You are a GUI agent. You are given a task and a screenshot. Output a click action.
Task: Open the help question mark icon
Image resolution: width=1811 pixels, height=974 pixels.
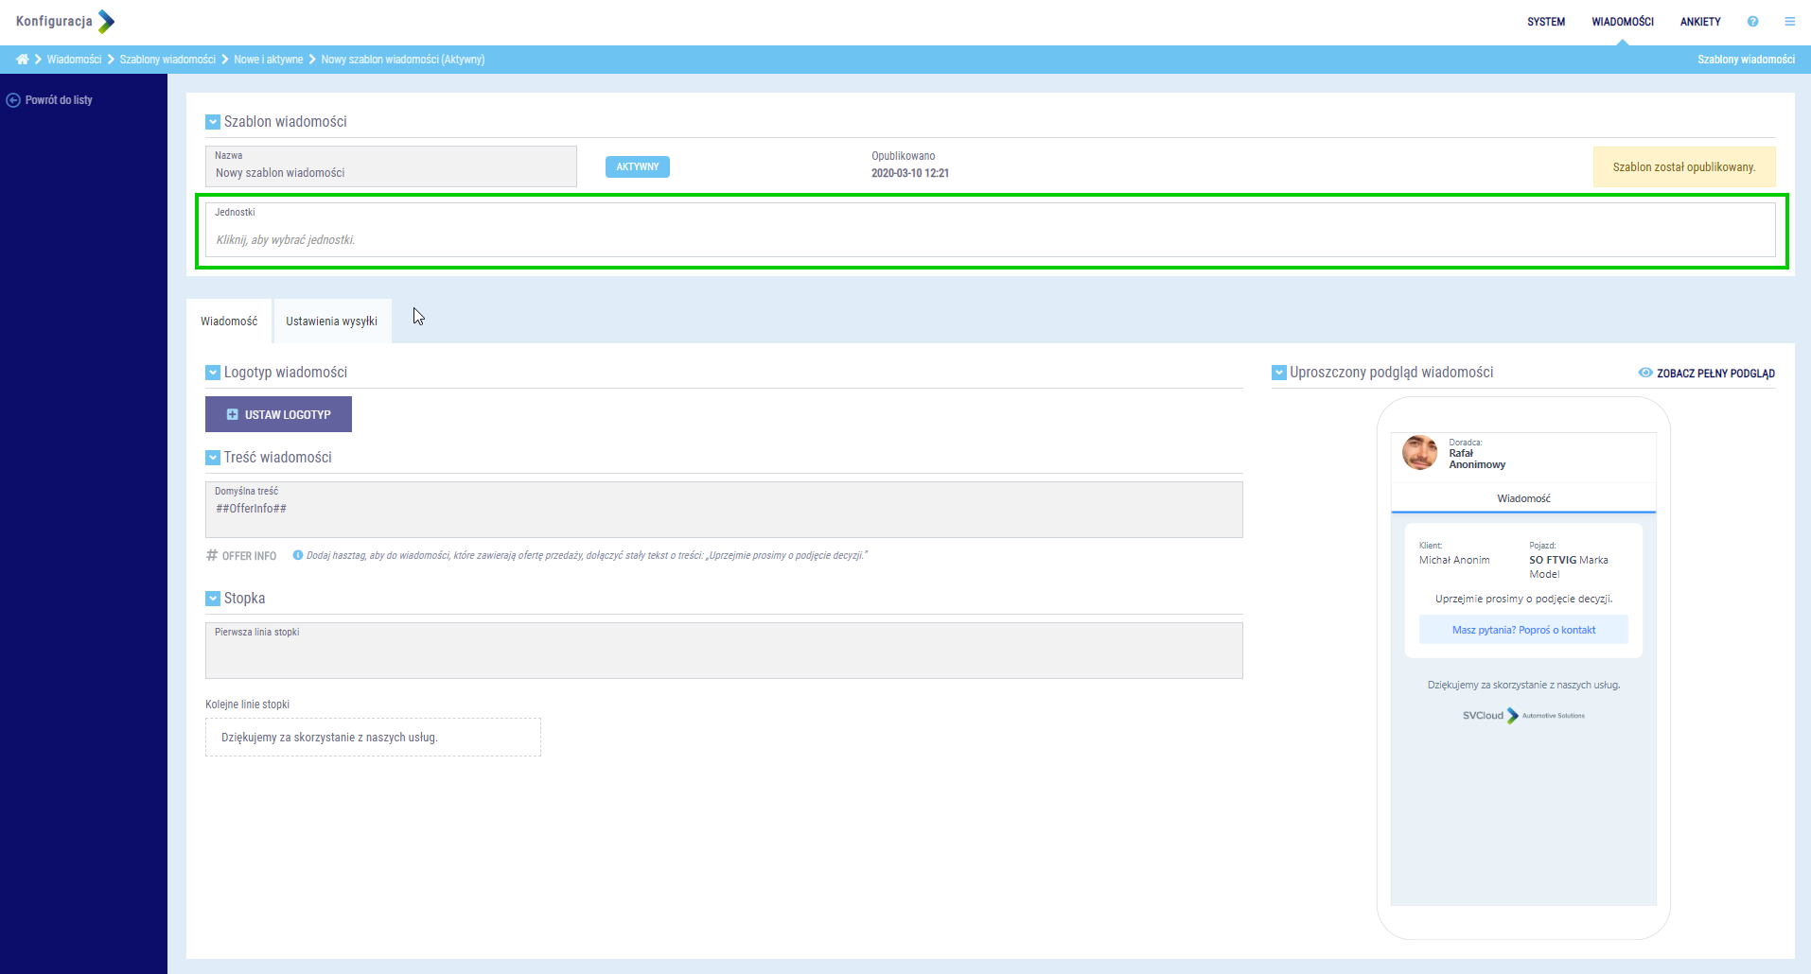[1752, 22]
